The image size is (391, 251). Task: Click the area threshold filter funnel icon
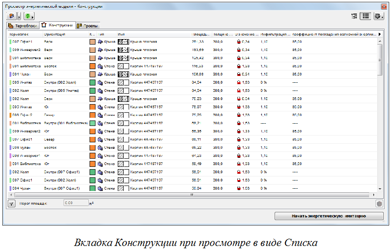point(11,204)
